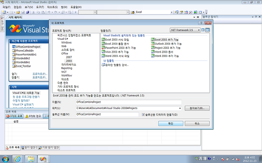Open the Excel find combo box dropdown
The image size is (262, 163).
tap(171, 12)
